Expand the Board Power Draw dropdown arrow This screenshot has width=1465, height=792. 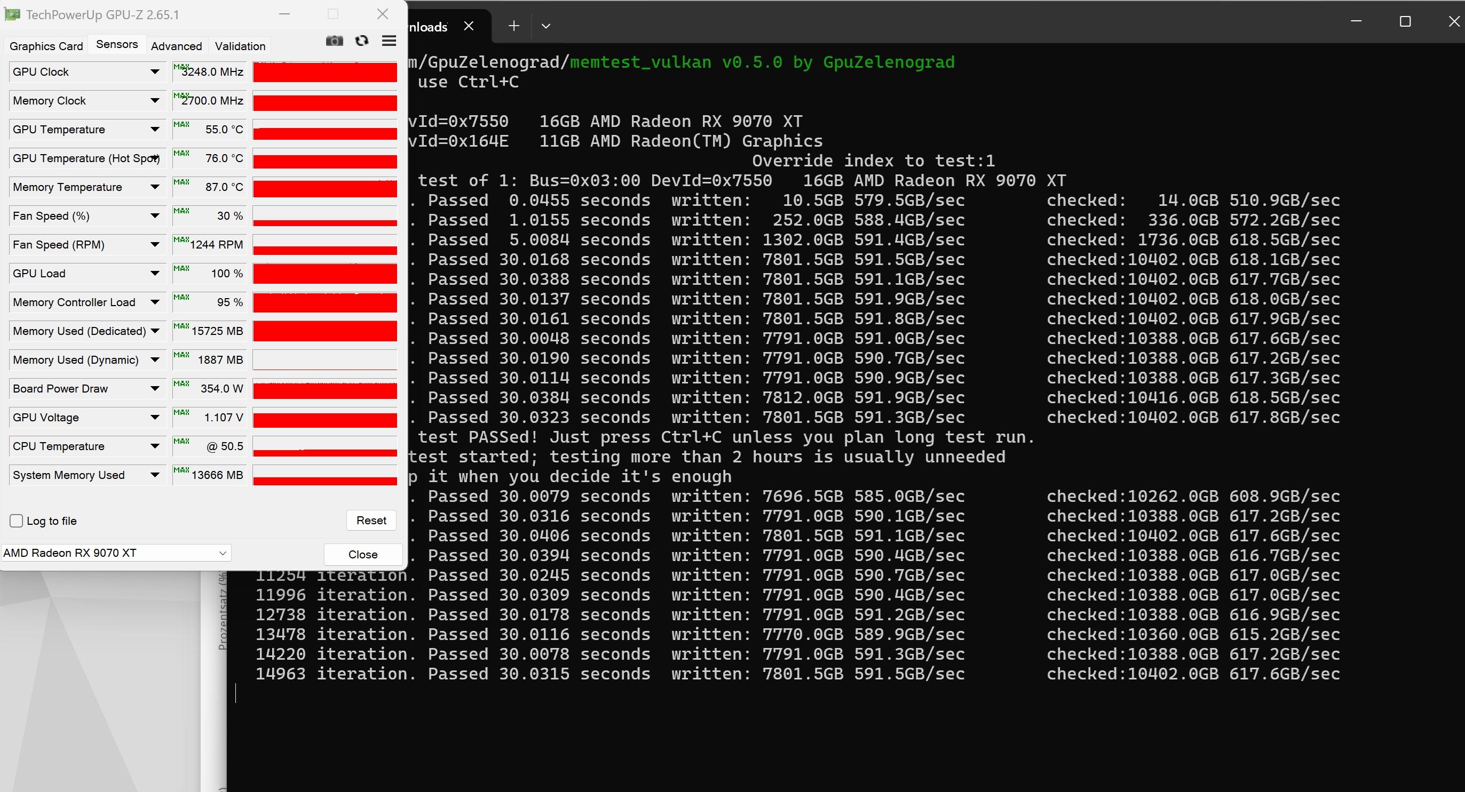155,389
